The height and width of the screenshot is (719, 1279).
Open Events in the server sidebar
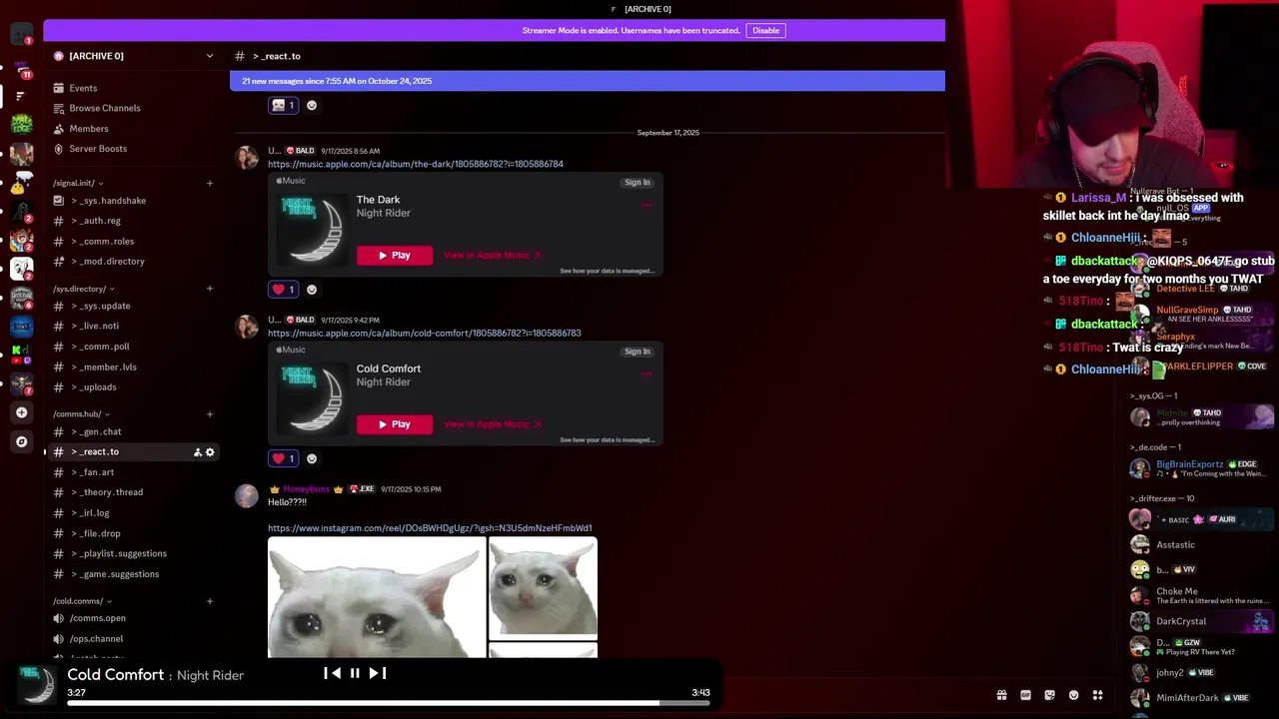(x=83, y=88)
